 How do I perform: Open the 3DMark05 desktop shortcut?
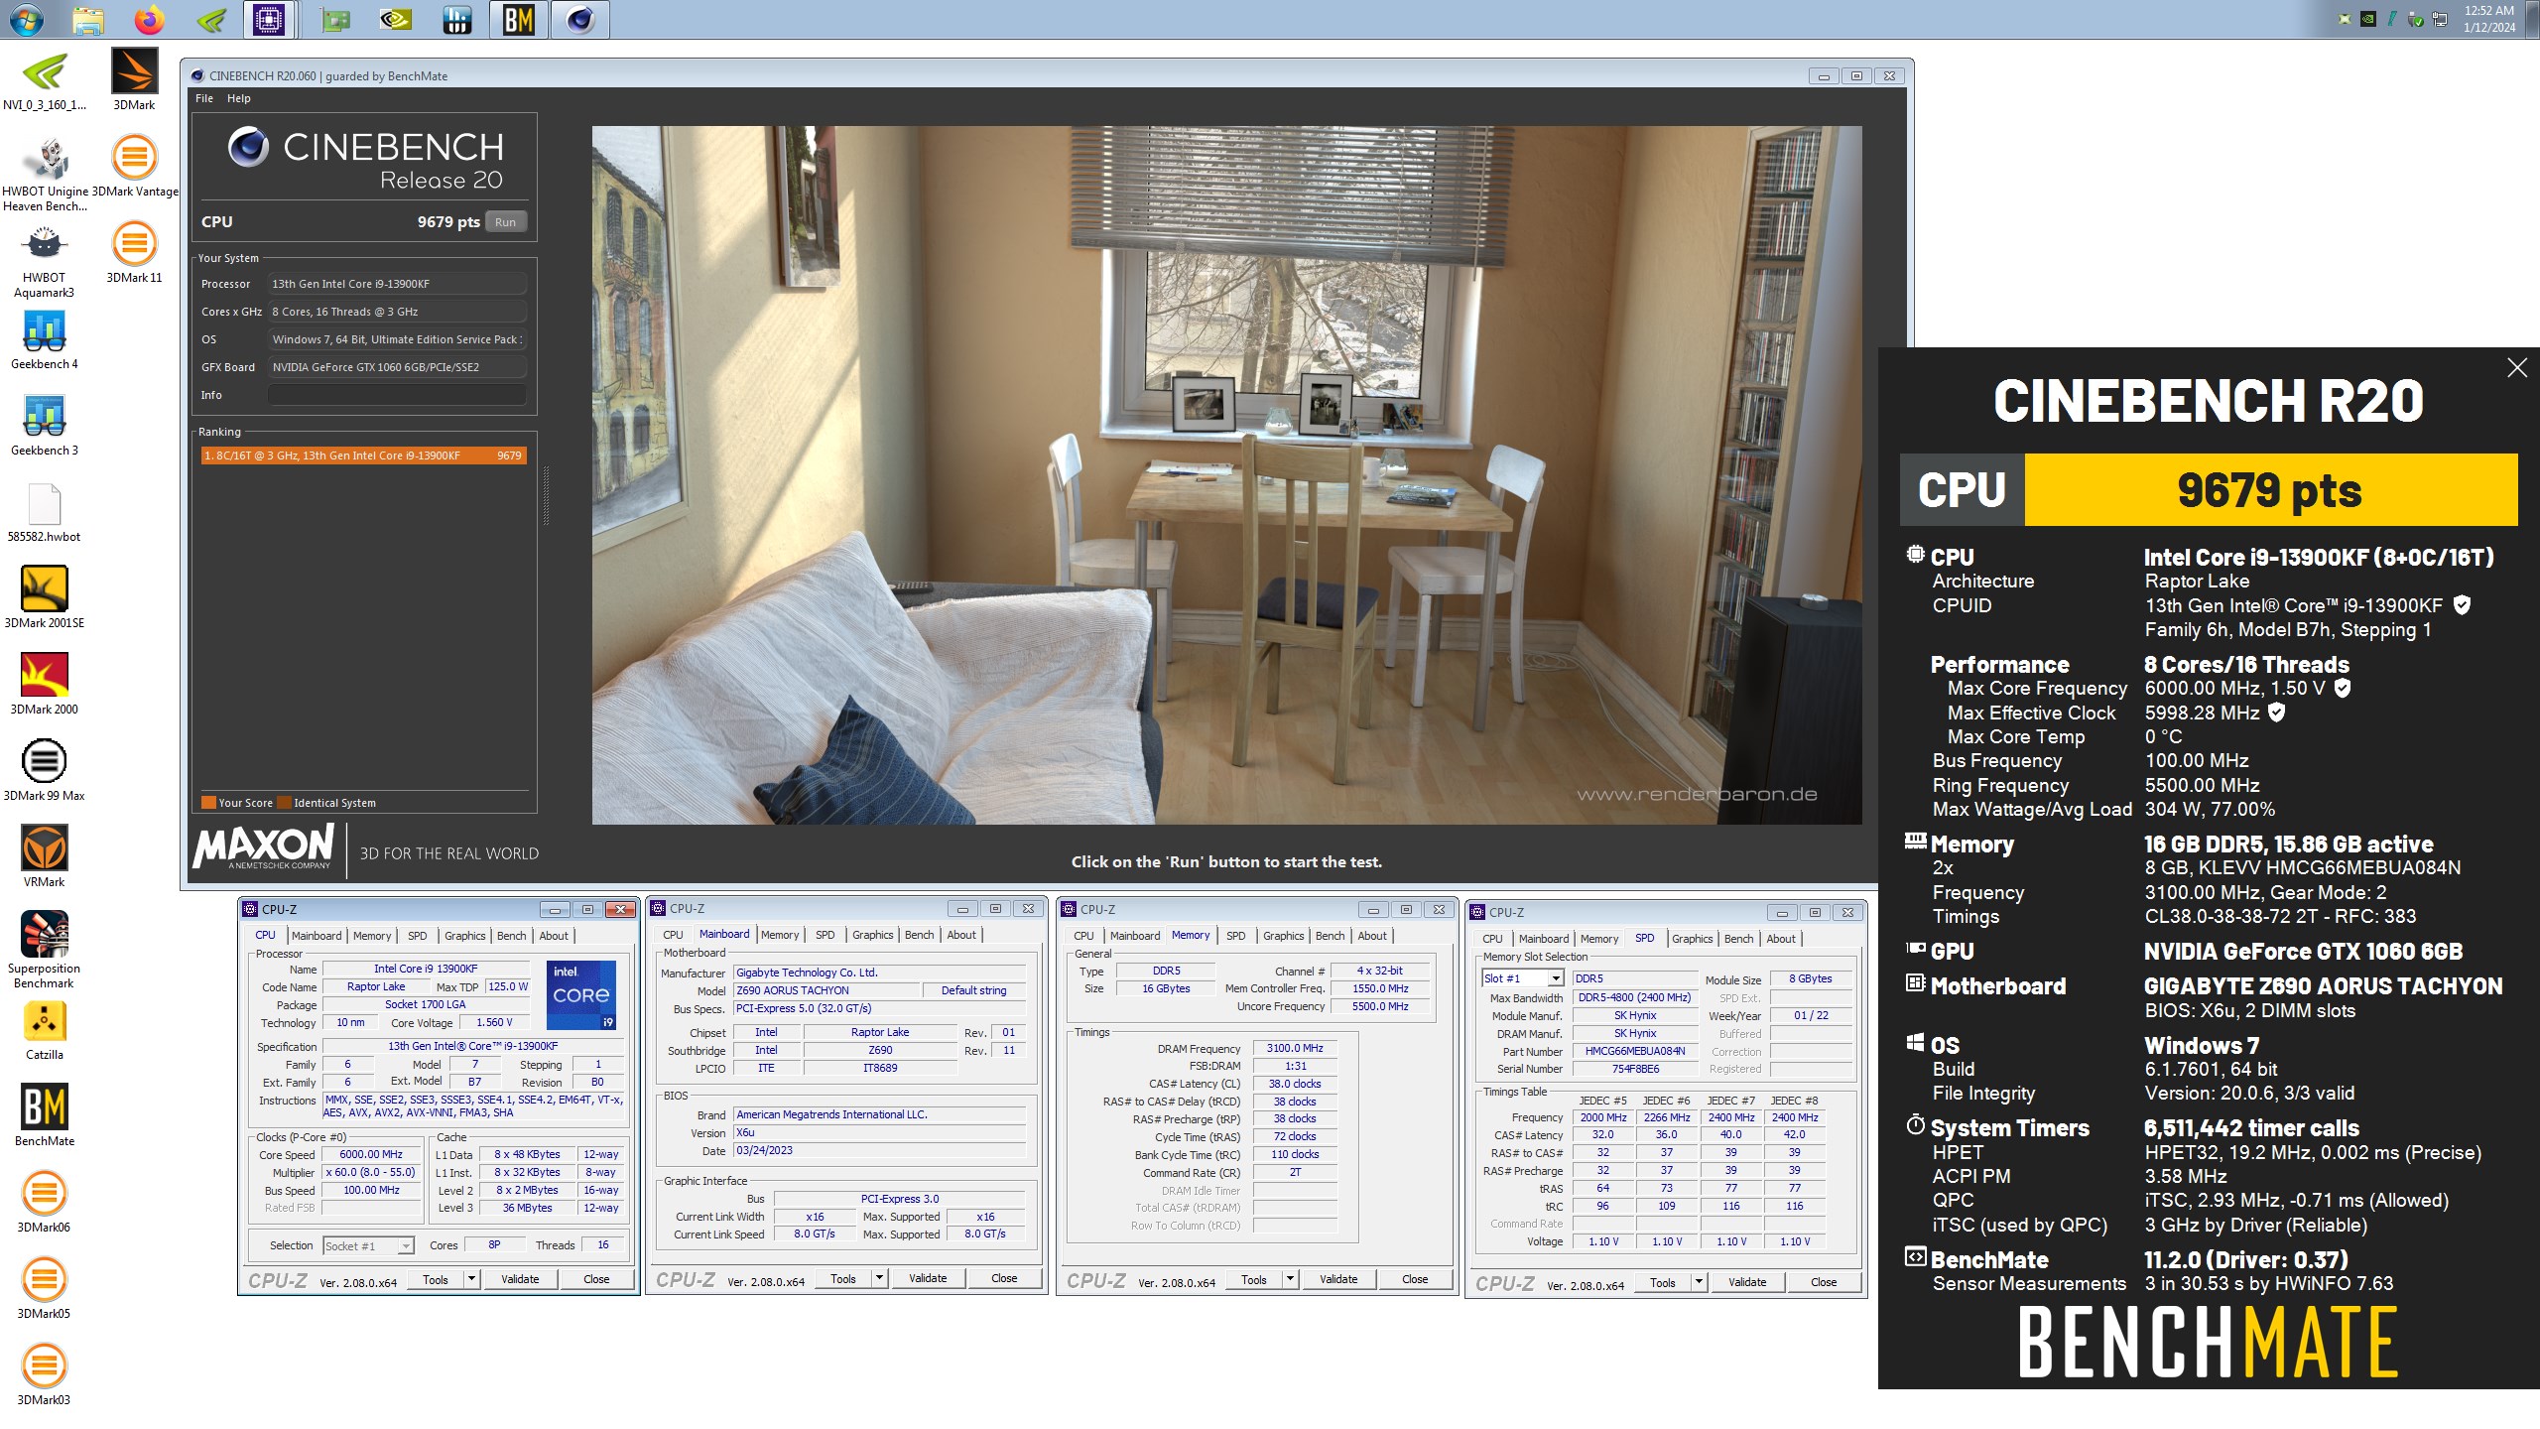pyautogui.click(x=45, y=1289)
